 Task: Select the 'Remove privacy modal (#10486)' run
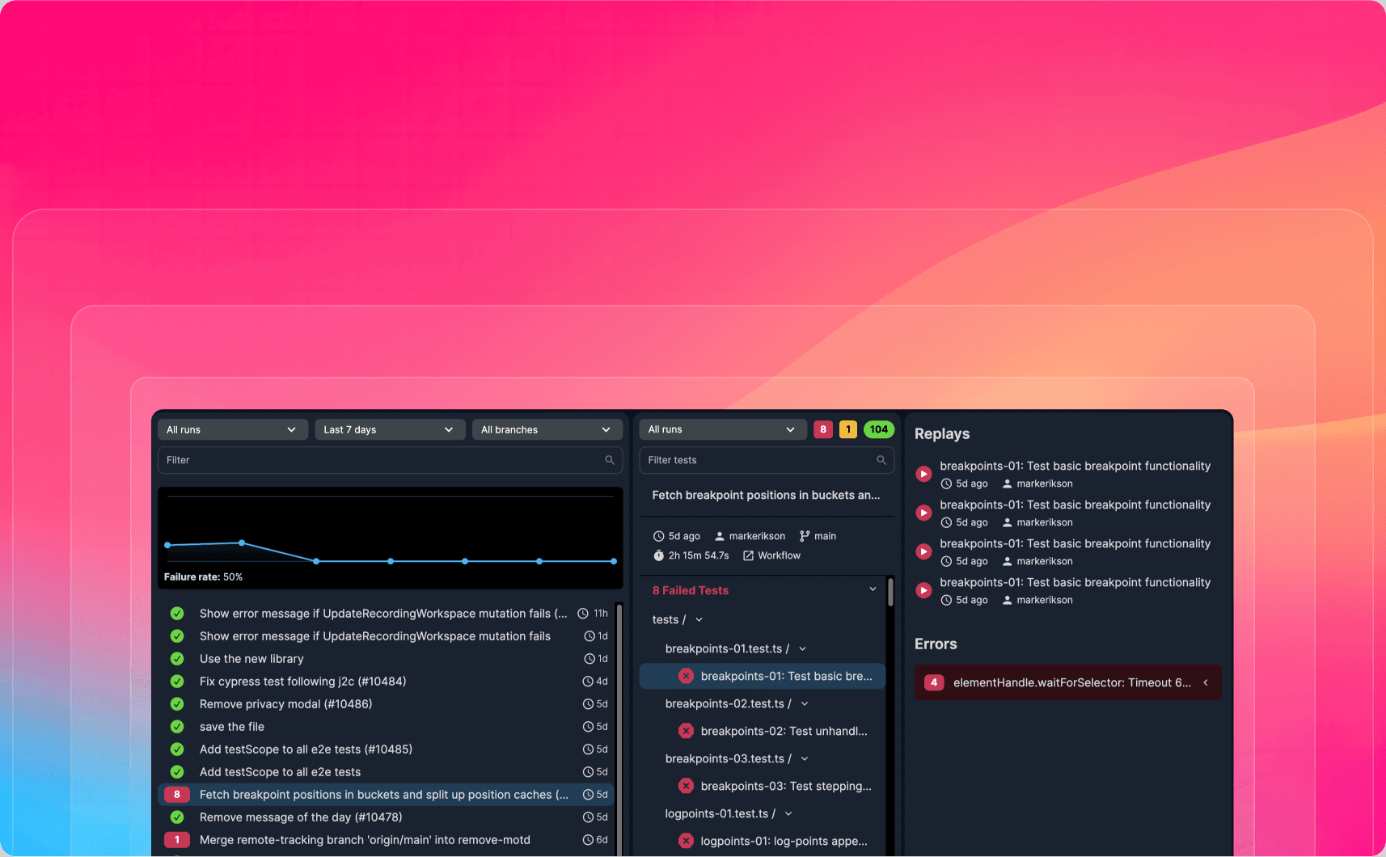[285, 704]
